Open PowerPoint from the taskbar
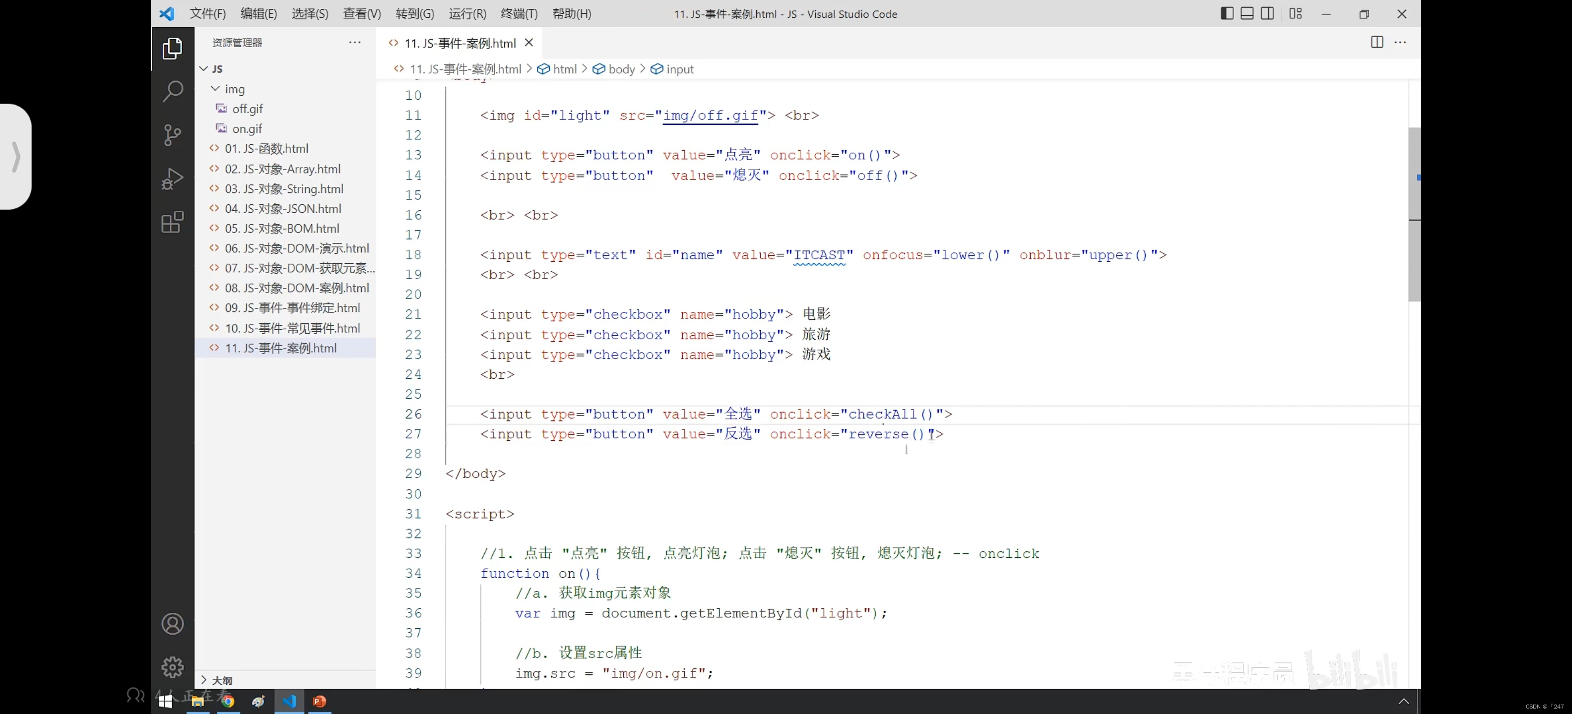1572x714 pixels. 319,701
